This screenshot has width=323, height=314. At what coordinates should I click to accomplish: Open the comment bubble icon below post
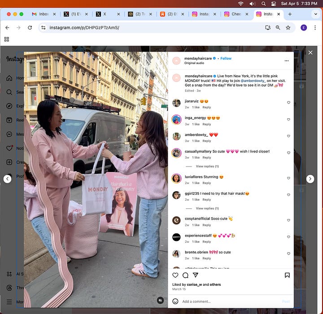185,275
